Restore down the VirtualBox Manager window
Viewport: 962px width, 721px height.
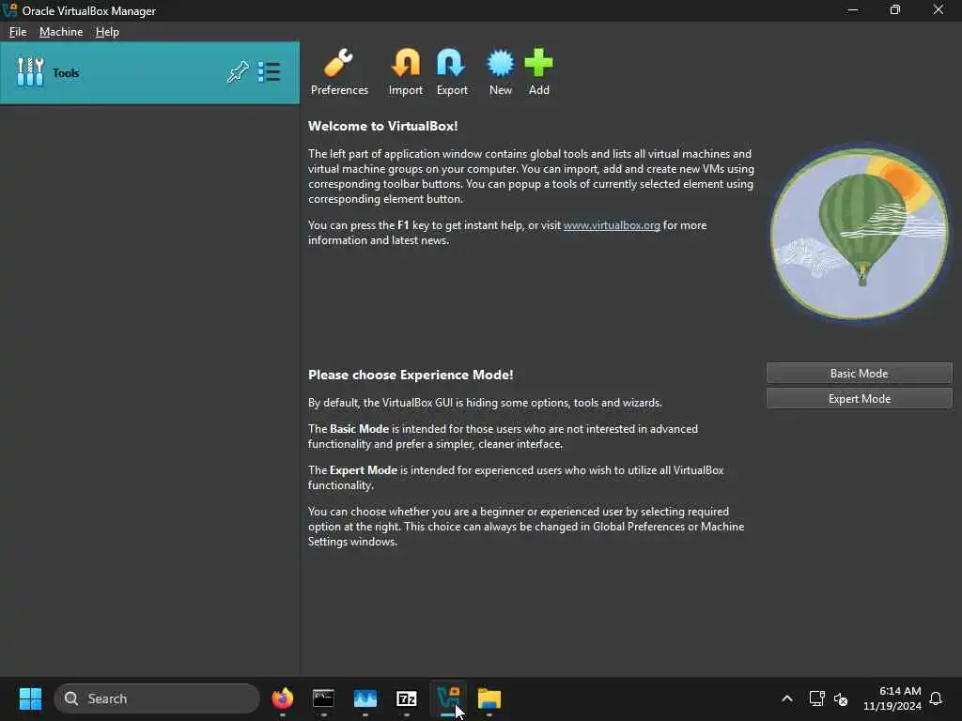895,10
